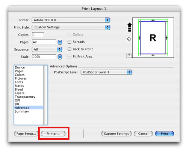The width and height of the screenshot is (189, 152).
Task: Open the Sequence dropdown set to All
Action: point(47,49)
